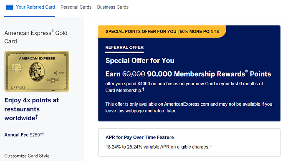This screenshot has height=161, width=288.
Task: Click the 90,000 Membership Rewards Points headline
Action: coord(209,74)
